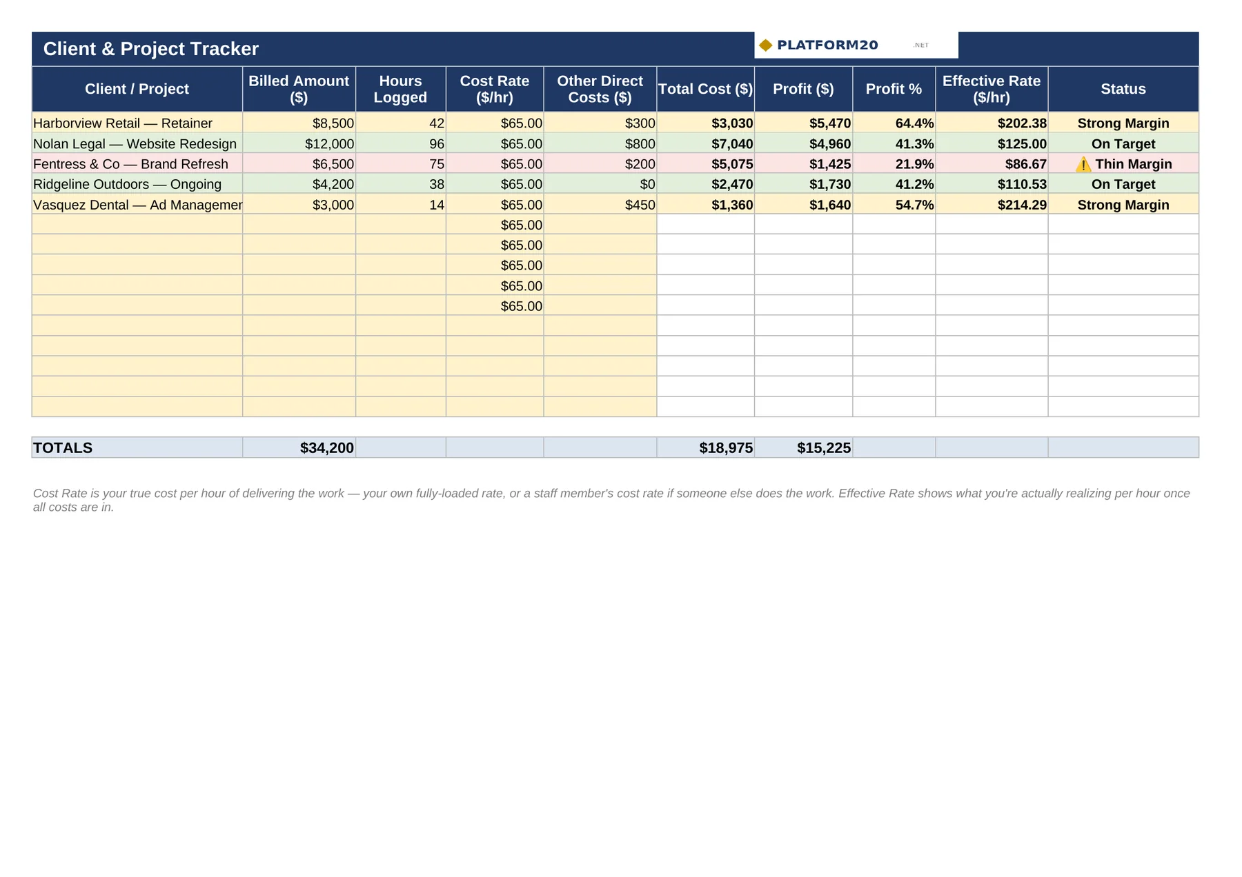Select the Client & Project Tracker title
The height and width of the screenshot is (877, 1242).
150,49
